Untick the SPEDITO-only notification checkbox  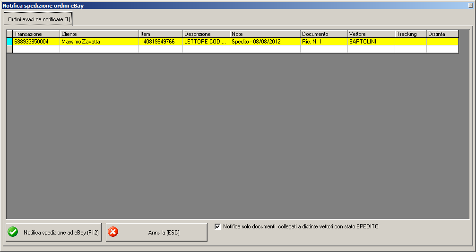coord(217,226)
